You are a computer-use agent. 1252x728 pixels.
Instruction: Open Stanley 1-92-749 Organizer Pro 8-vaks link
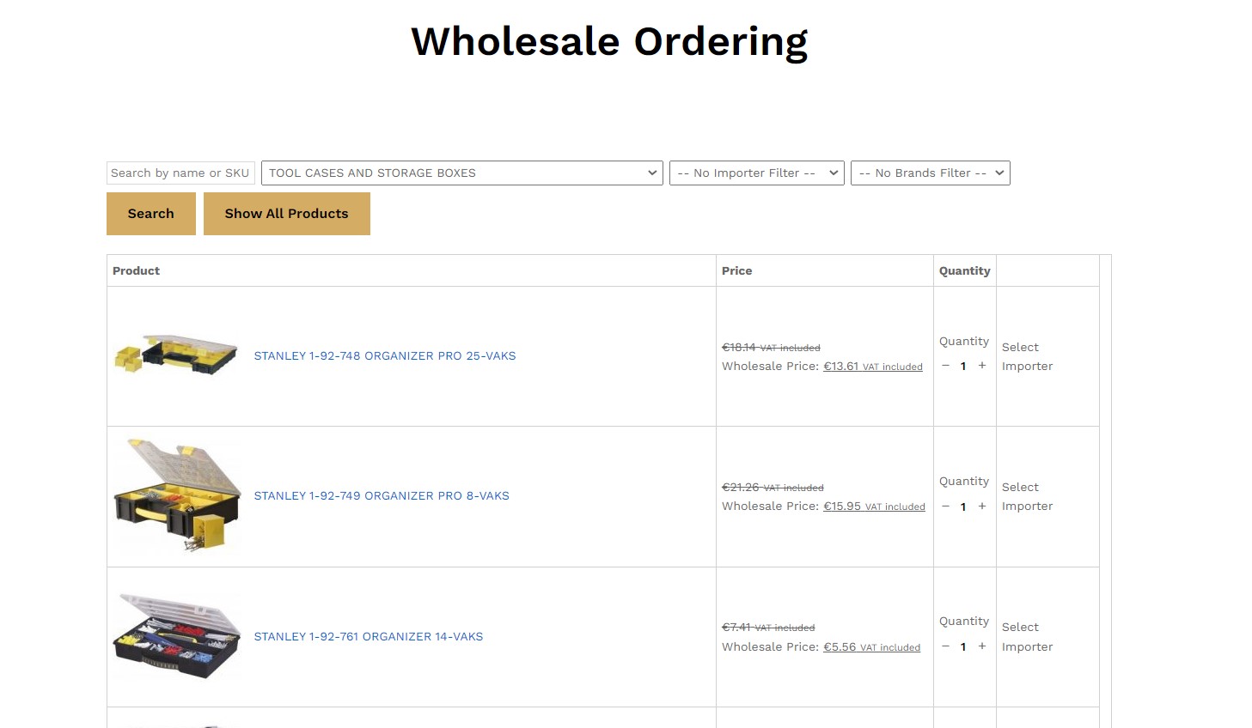click(x=381, y=495)
